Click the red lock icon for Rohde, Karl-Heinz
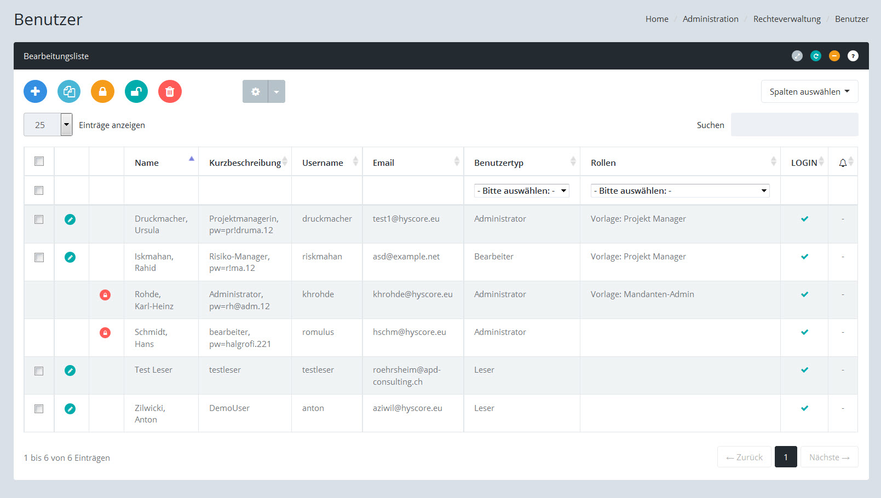This screenshot has width=881, height=498. [x=105, y=295]
